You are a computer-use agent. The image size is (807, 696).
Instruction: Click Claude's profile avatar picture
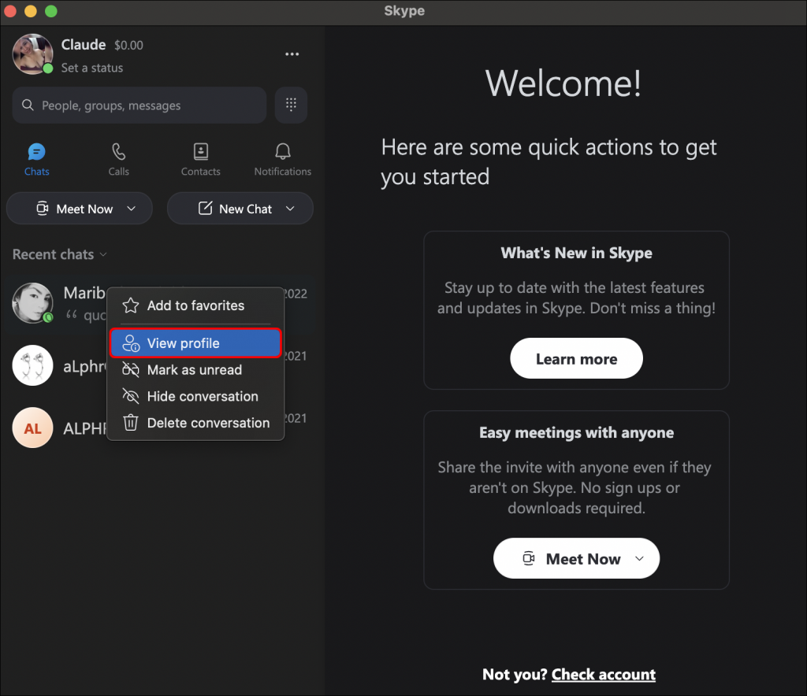click(32, 54)
